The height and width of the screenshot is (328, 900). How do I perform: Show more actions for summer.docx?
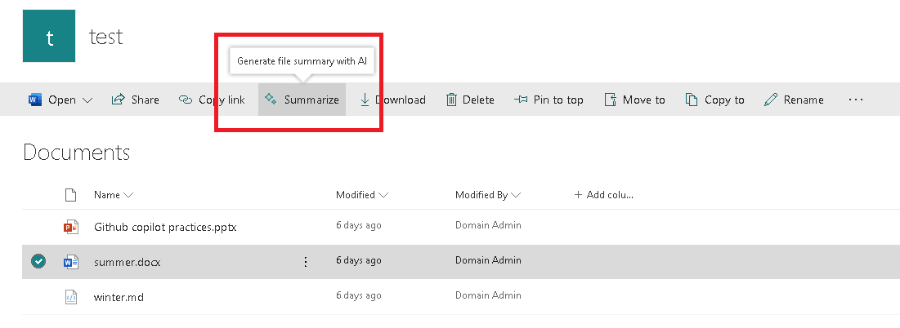(306, 262)
